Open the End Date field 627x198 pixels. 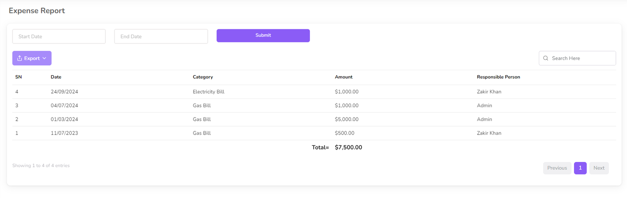click(x=161, y=36)
